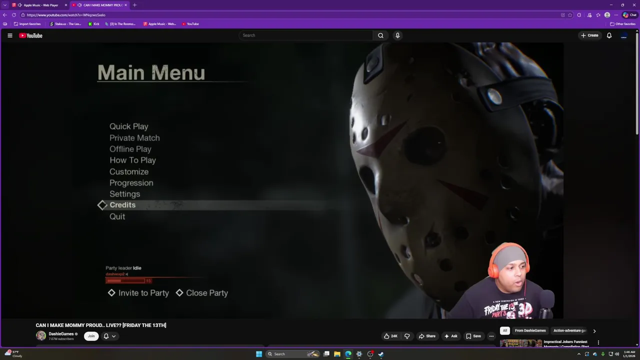Open Task View on taskbar
The image size is (640, 360).
coord(326,354)
